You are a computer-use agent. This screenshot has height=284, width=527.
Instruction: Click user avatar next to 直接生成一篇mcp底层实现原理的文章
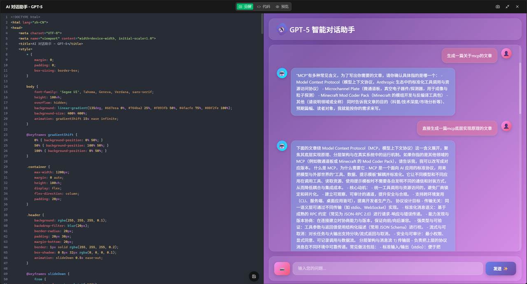point(506,126)
